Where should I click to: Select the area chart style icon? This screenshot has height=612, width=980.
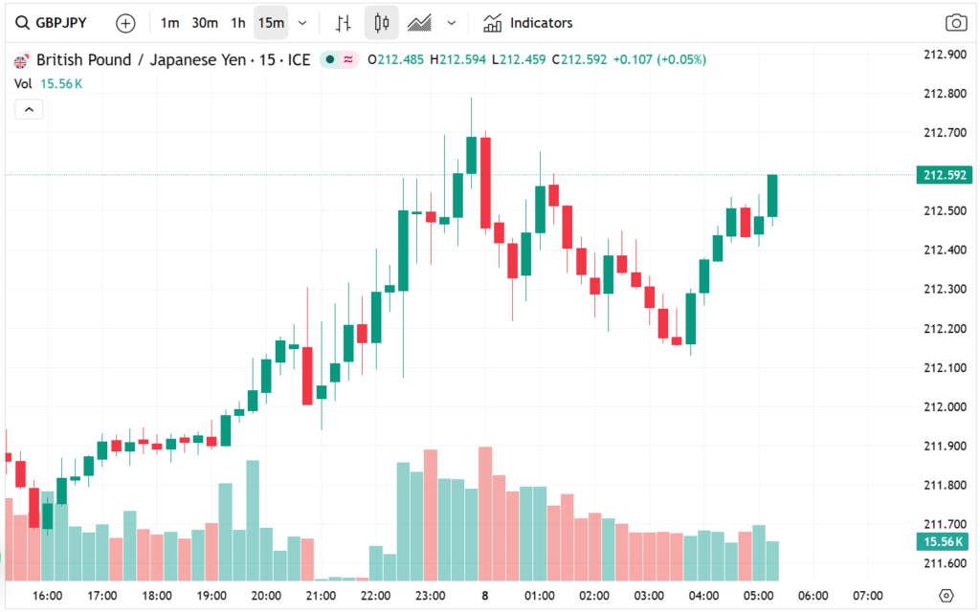418,22
